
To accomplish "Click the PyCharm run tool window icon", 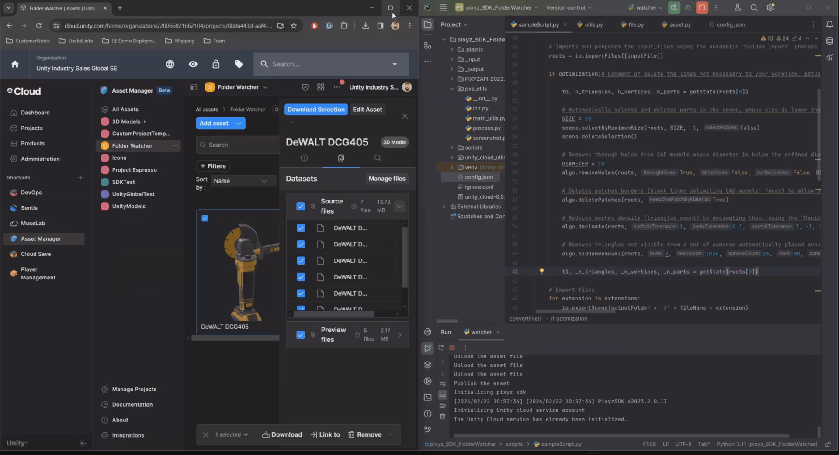I will 427,348.
